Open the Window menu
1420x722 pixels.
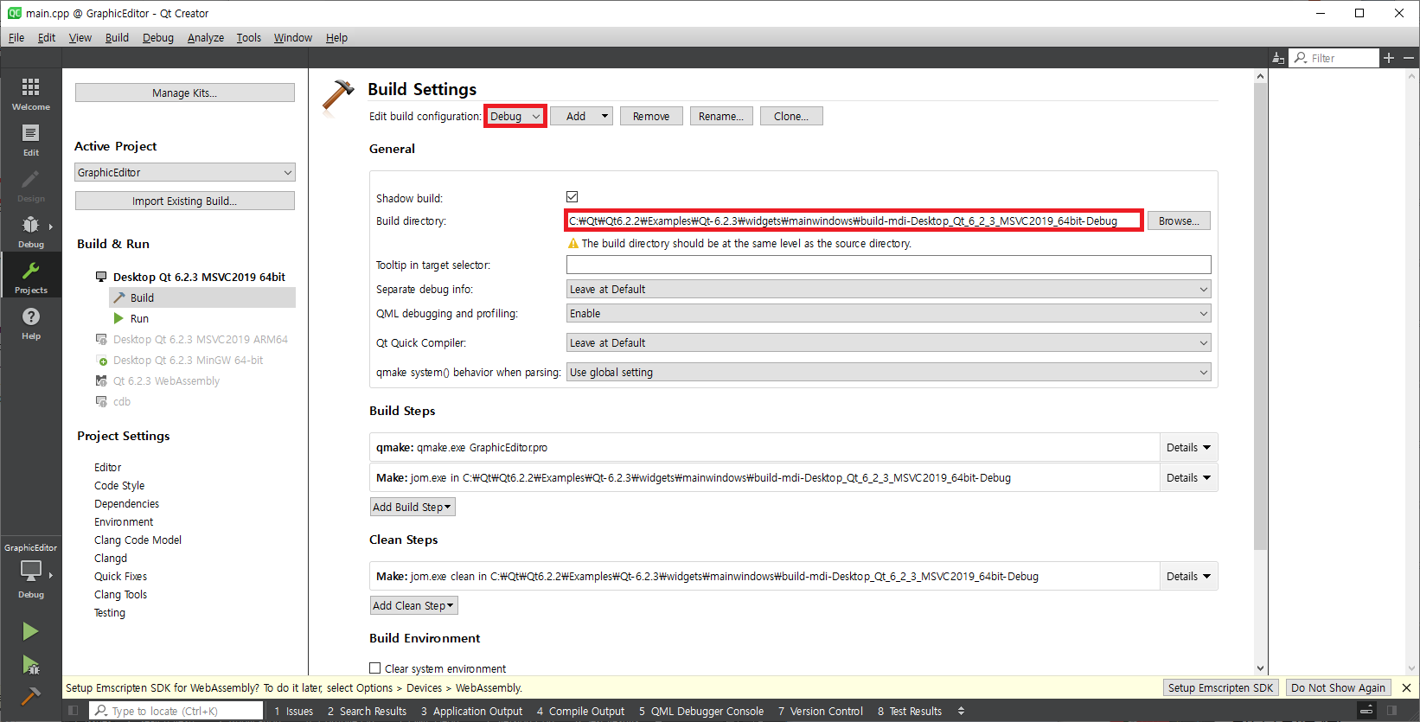click(293, 37)
